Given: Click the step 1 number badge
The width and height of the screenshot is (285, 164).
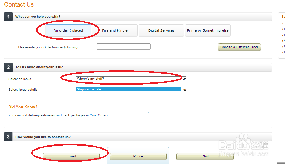Looking at the screenshot, I should tap(8, 17).
